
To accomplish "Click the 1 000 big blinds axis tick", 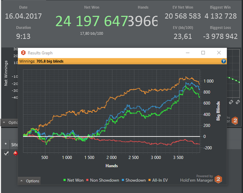I will [x=209, y=81].
